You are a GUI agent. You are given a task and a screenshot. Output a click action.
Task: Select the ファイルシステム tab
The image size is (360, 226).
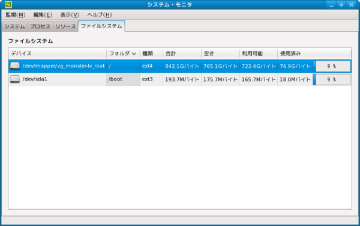(101, 26)
